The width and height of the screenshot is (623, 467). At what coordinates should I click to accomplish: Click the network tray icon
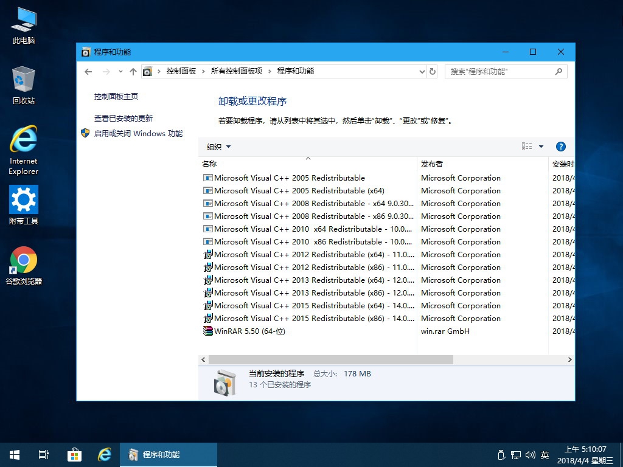516,455
